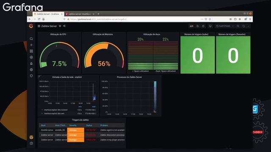Open the Search dashboards magnifier icon
The height and width of the screenshot is (152, 271).
[x=31, y=39]
